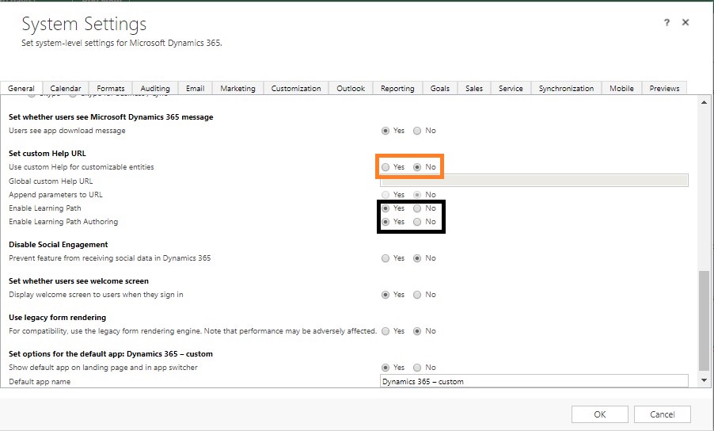Image resolution: width=714 pixels, height=431 pixels.
Task: Click the scrollbar up arrow
Action: 704,102
